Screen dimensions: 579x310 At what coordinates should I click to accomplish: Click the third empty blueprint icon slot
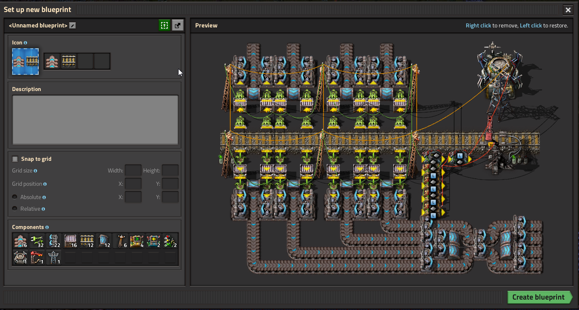pos(85,62)
